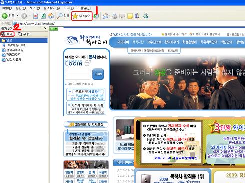Click the Refresh page icon

pyautogui.click(x=43, y=16)
